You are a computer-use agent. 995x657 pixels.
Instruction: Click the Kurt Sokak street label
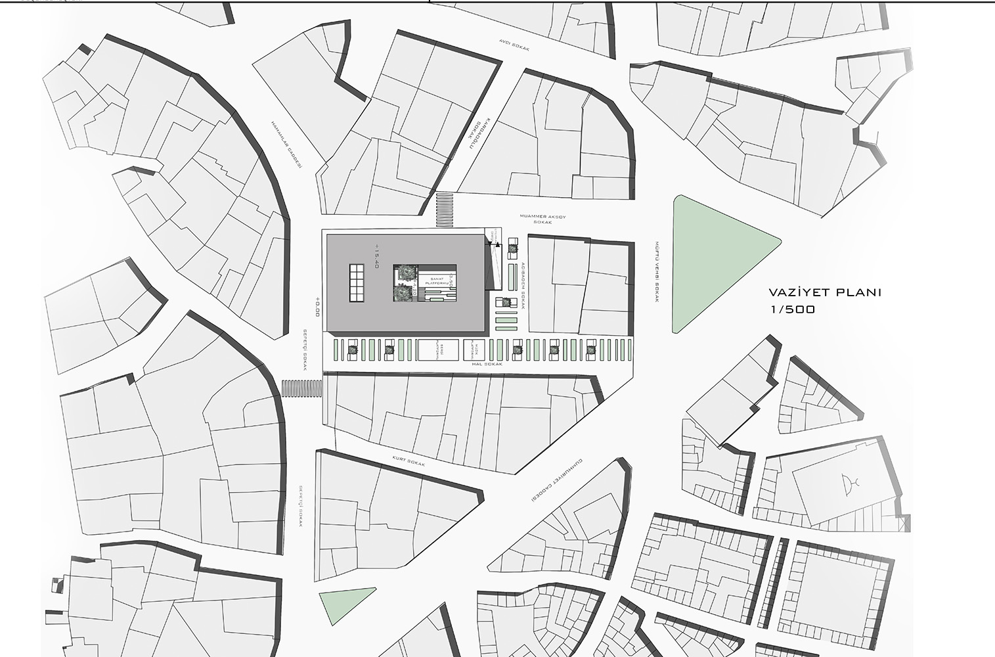tap(409, 461)
